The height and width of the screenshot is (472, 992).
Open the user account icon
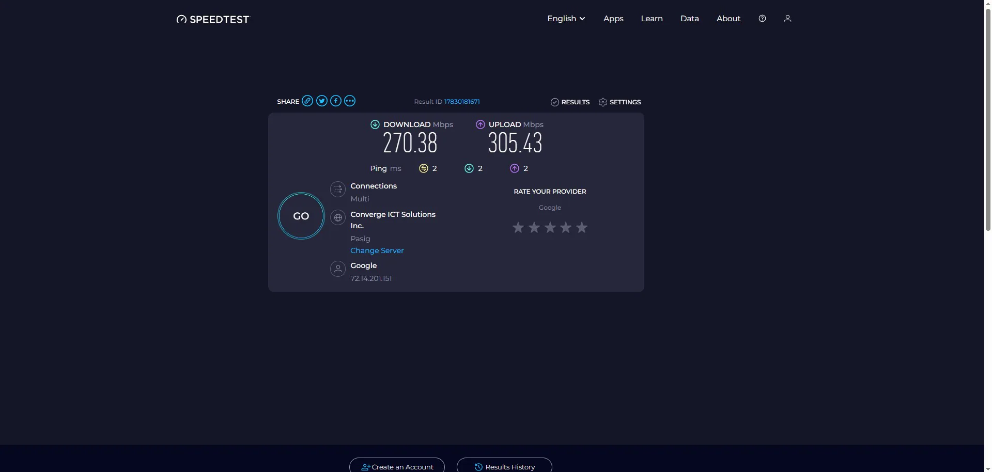tap(787, 18)
